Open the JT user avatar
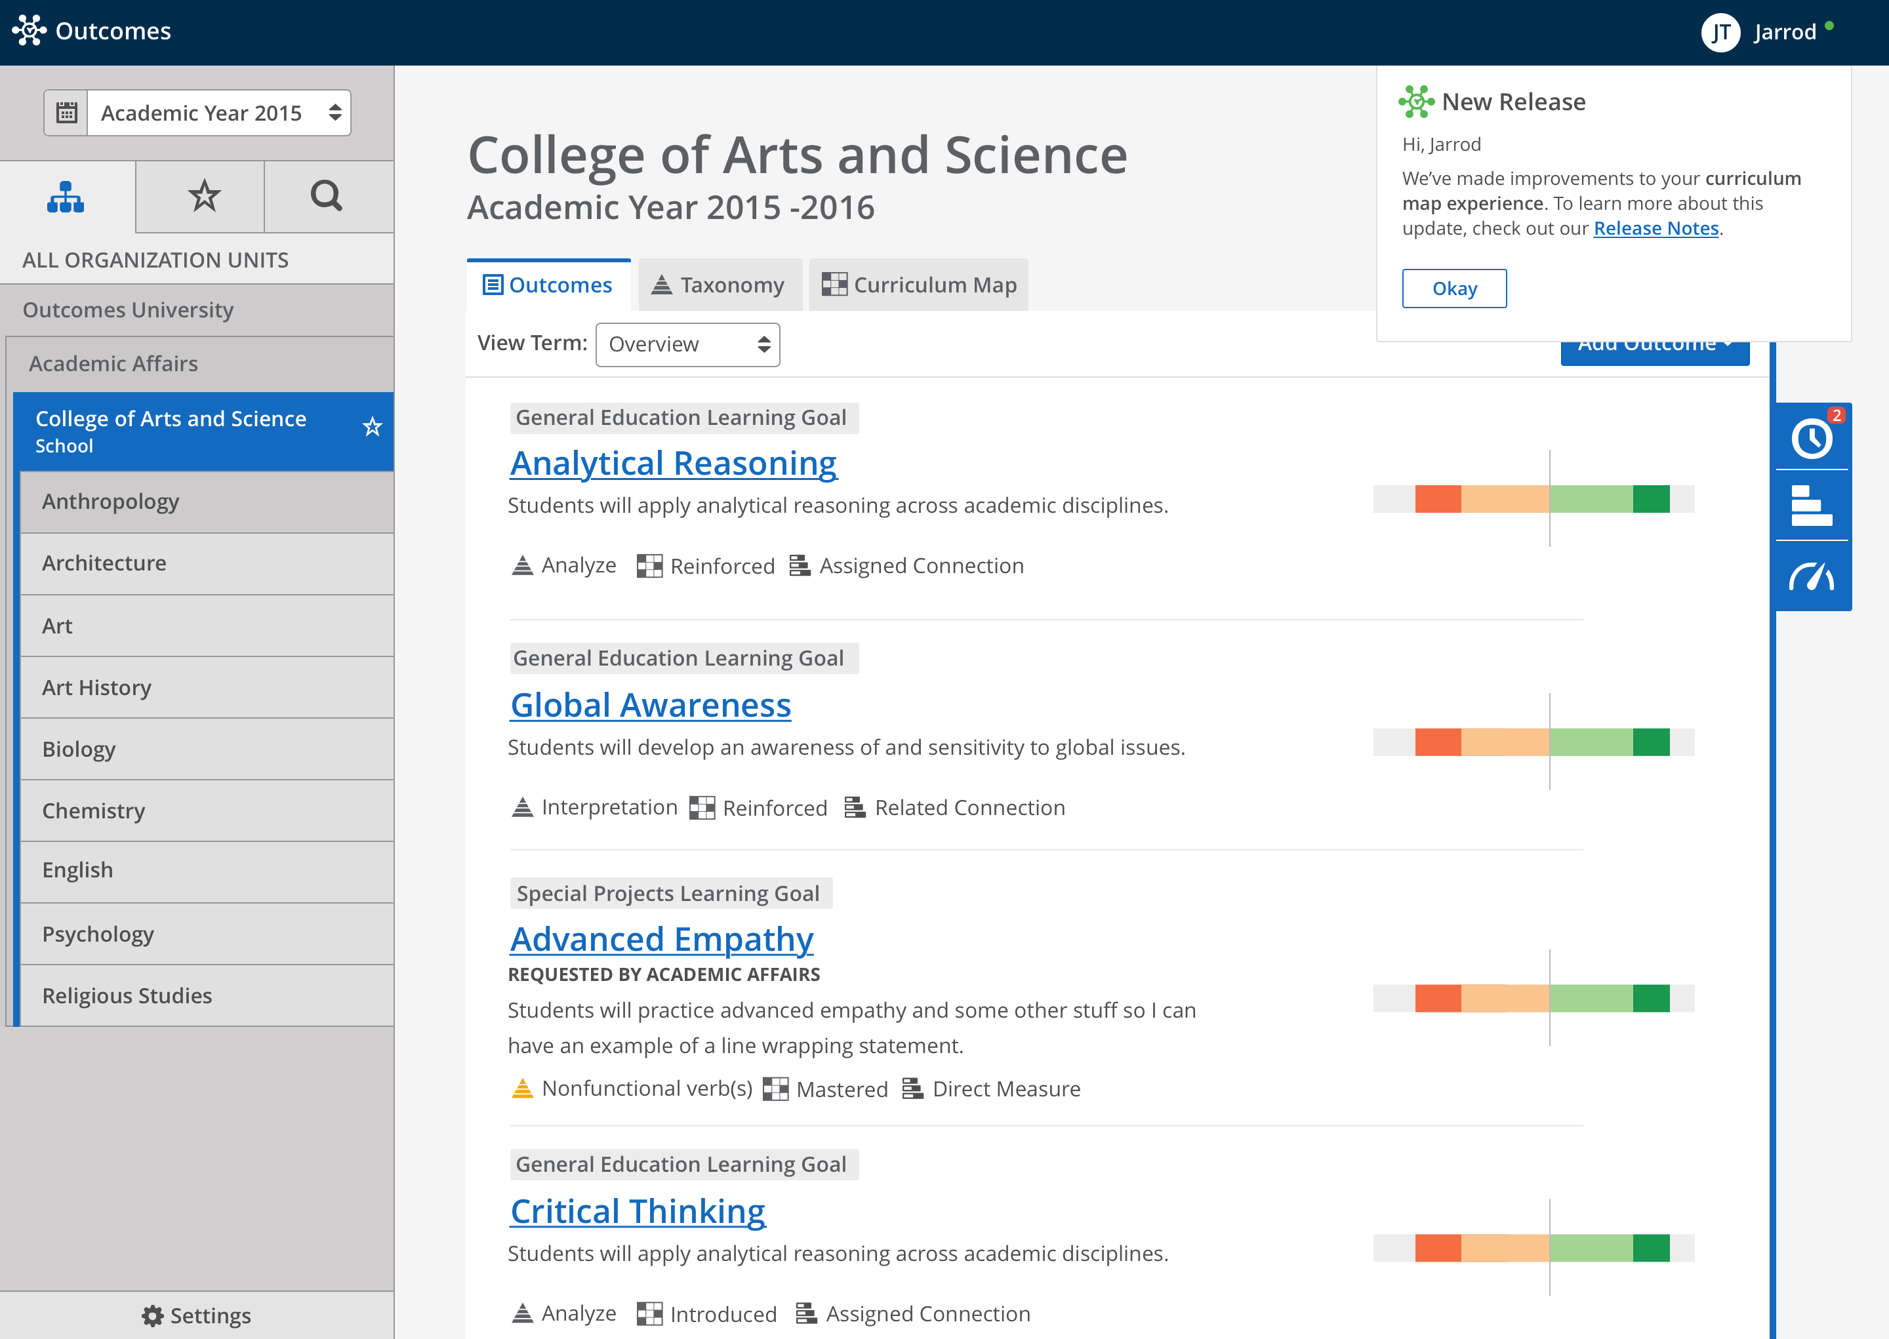Screen dimensions: 1889x1339 click(x=1721, y=32)
